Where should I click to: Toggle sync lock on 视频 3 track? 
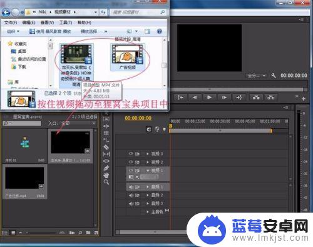pos(137,154)
